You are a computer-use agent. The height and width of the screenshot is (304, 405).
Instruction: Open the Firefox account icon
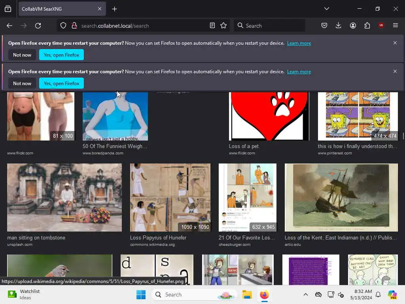pos(353,25)
